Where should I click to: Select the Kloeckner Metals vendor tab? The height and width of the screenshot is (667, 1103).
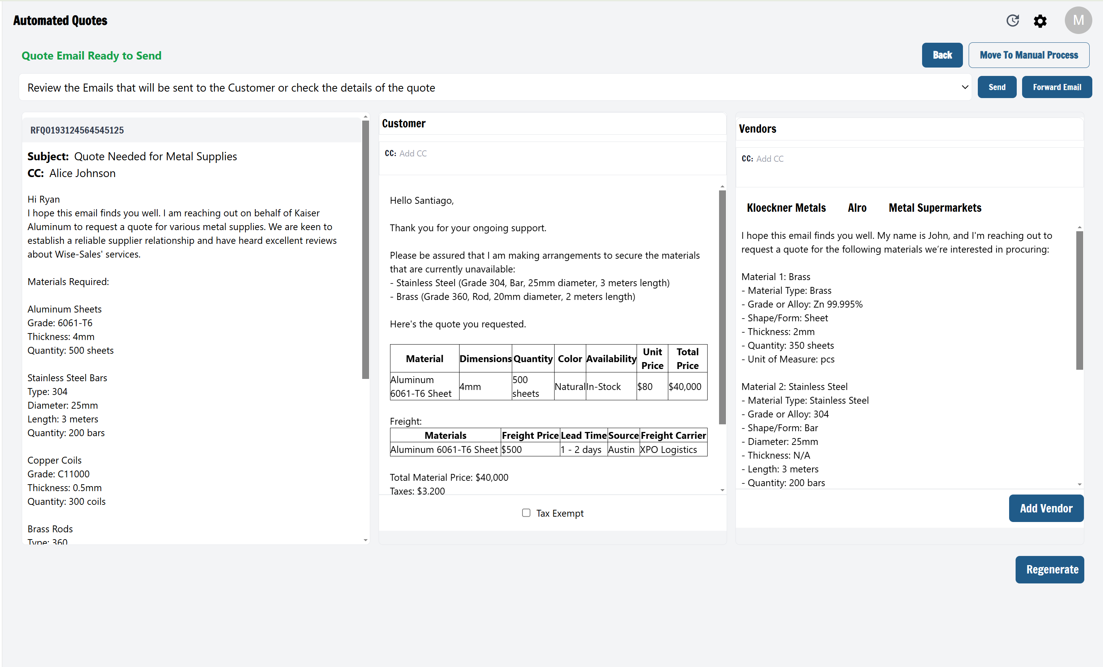(786, 207)
